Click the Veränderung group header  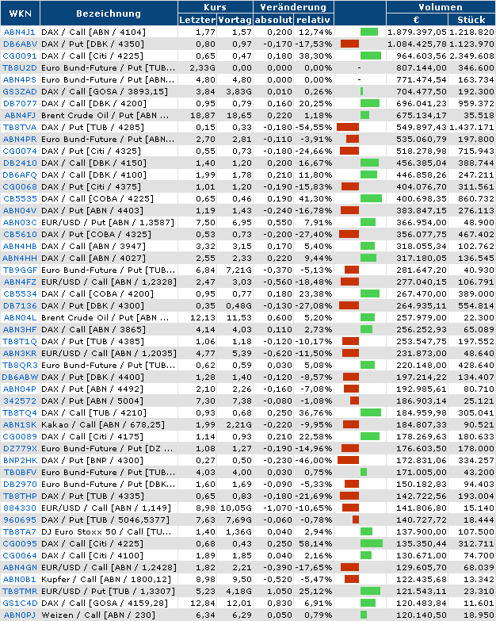pyautogui.click(x=293, y=7)
